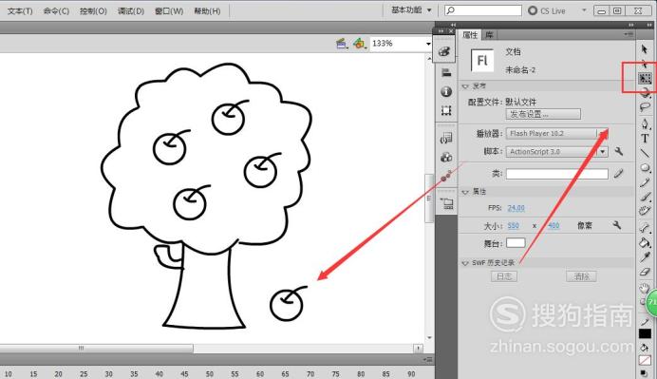Click the width value 550

(x=514, y=225)
